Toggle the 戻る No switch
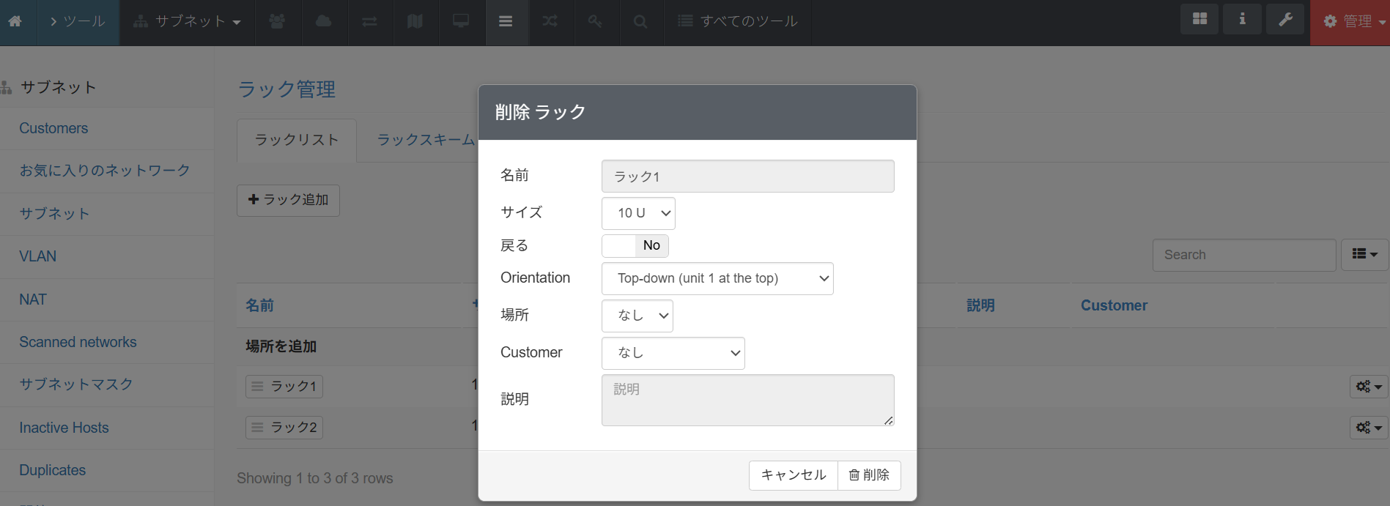1390x506 pixels. 635,246
